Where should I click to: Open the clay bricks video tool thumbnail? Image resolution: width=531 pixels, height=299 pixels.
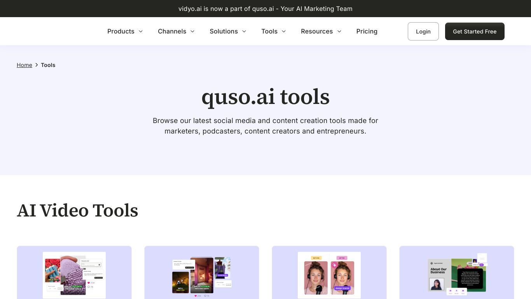74,275
